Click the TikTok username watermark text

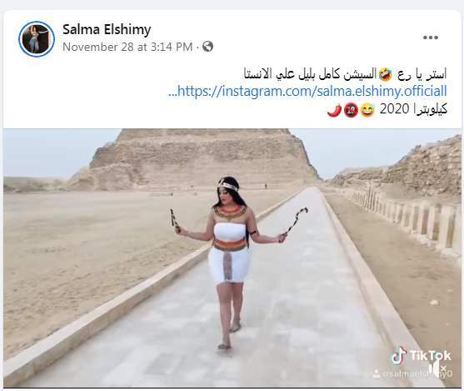click(417, 374)
